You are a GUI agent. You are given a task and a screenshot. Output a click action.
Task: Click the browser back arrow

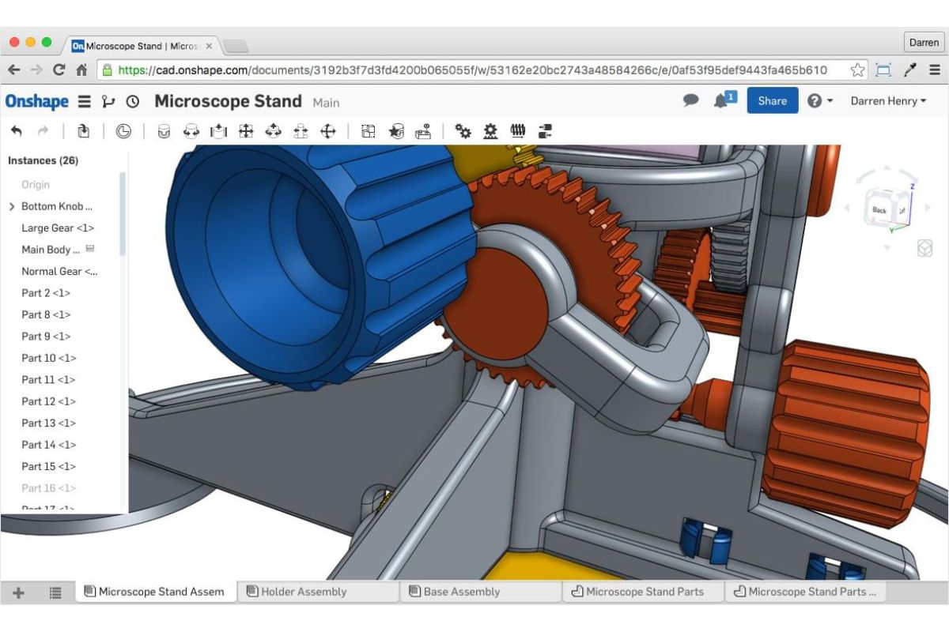click(13, 70)
